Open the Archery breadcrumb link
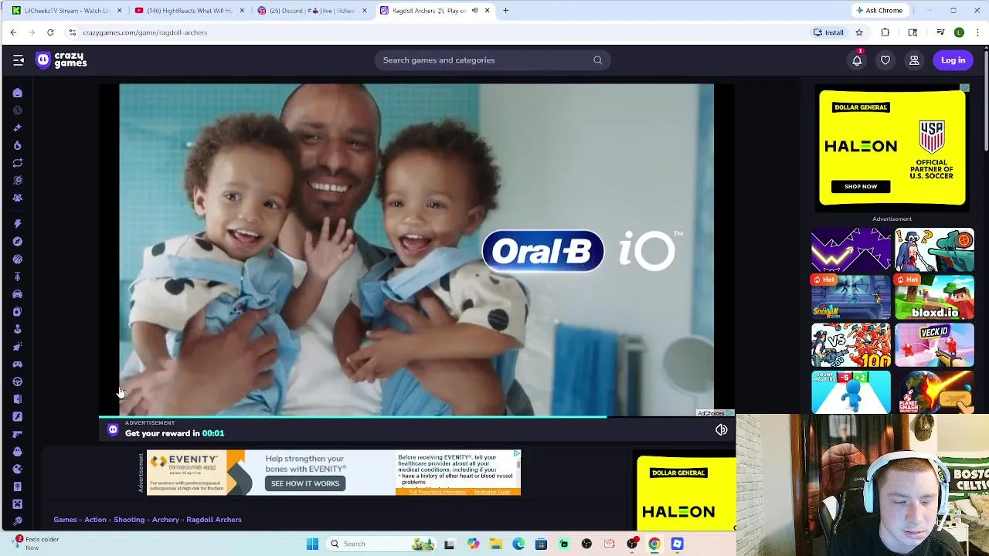The image size is (989, 556). 165,520
